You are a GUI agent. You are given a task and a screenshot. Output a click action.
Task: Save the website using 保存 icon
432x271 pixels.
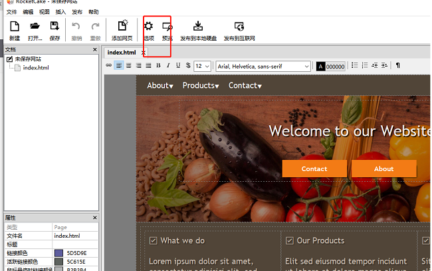54,30
